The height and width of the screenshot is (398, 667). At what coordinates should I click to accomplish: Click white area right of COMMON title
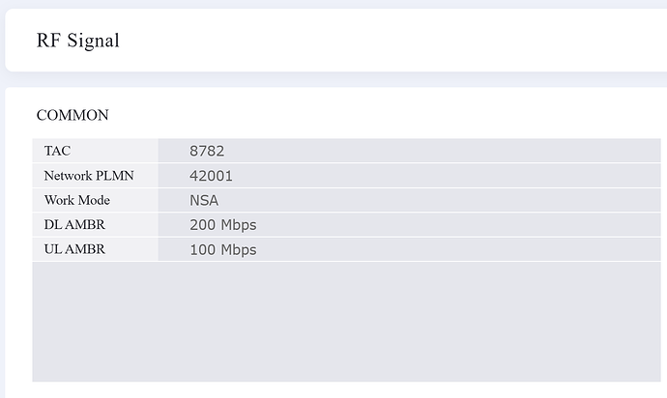point(383,115)
